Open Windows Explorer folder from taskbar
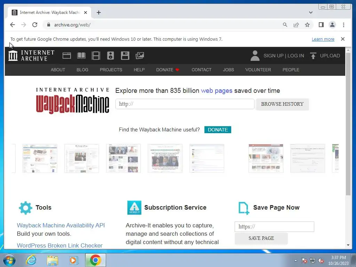 tap(52, 260)
